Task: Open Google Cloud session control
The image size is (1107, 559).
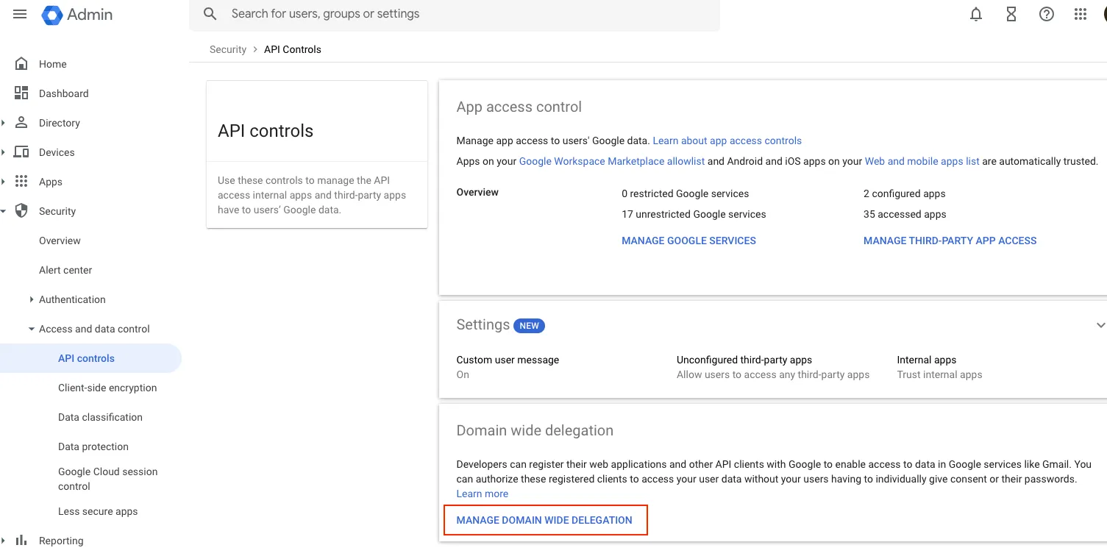Action: (108, 479)
